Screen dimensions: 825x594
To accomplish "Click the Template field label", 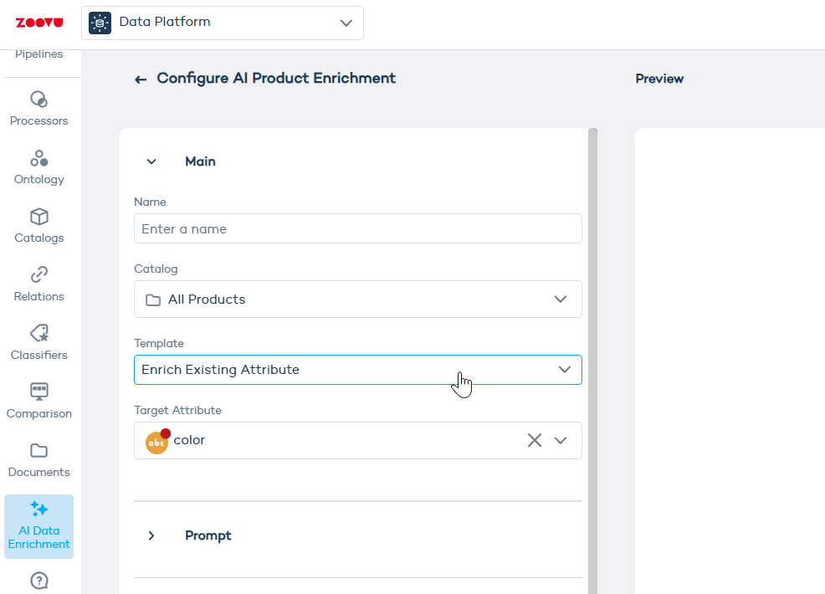I will coord(159,344).
